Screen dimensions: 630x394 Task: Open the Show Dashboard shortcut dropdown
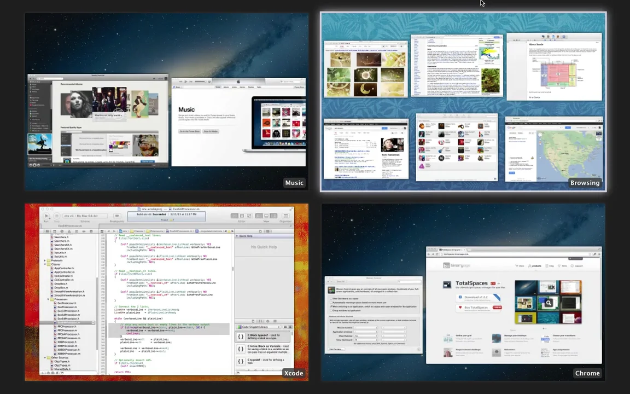click(x=366, y=340)
